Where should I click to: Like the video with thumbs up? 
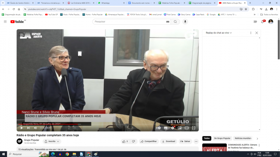tap(125, 141)
